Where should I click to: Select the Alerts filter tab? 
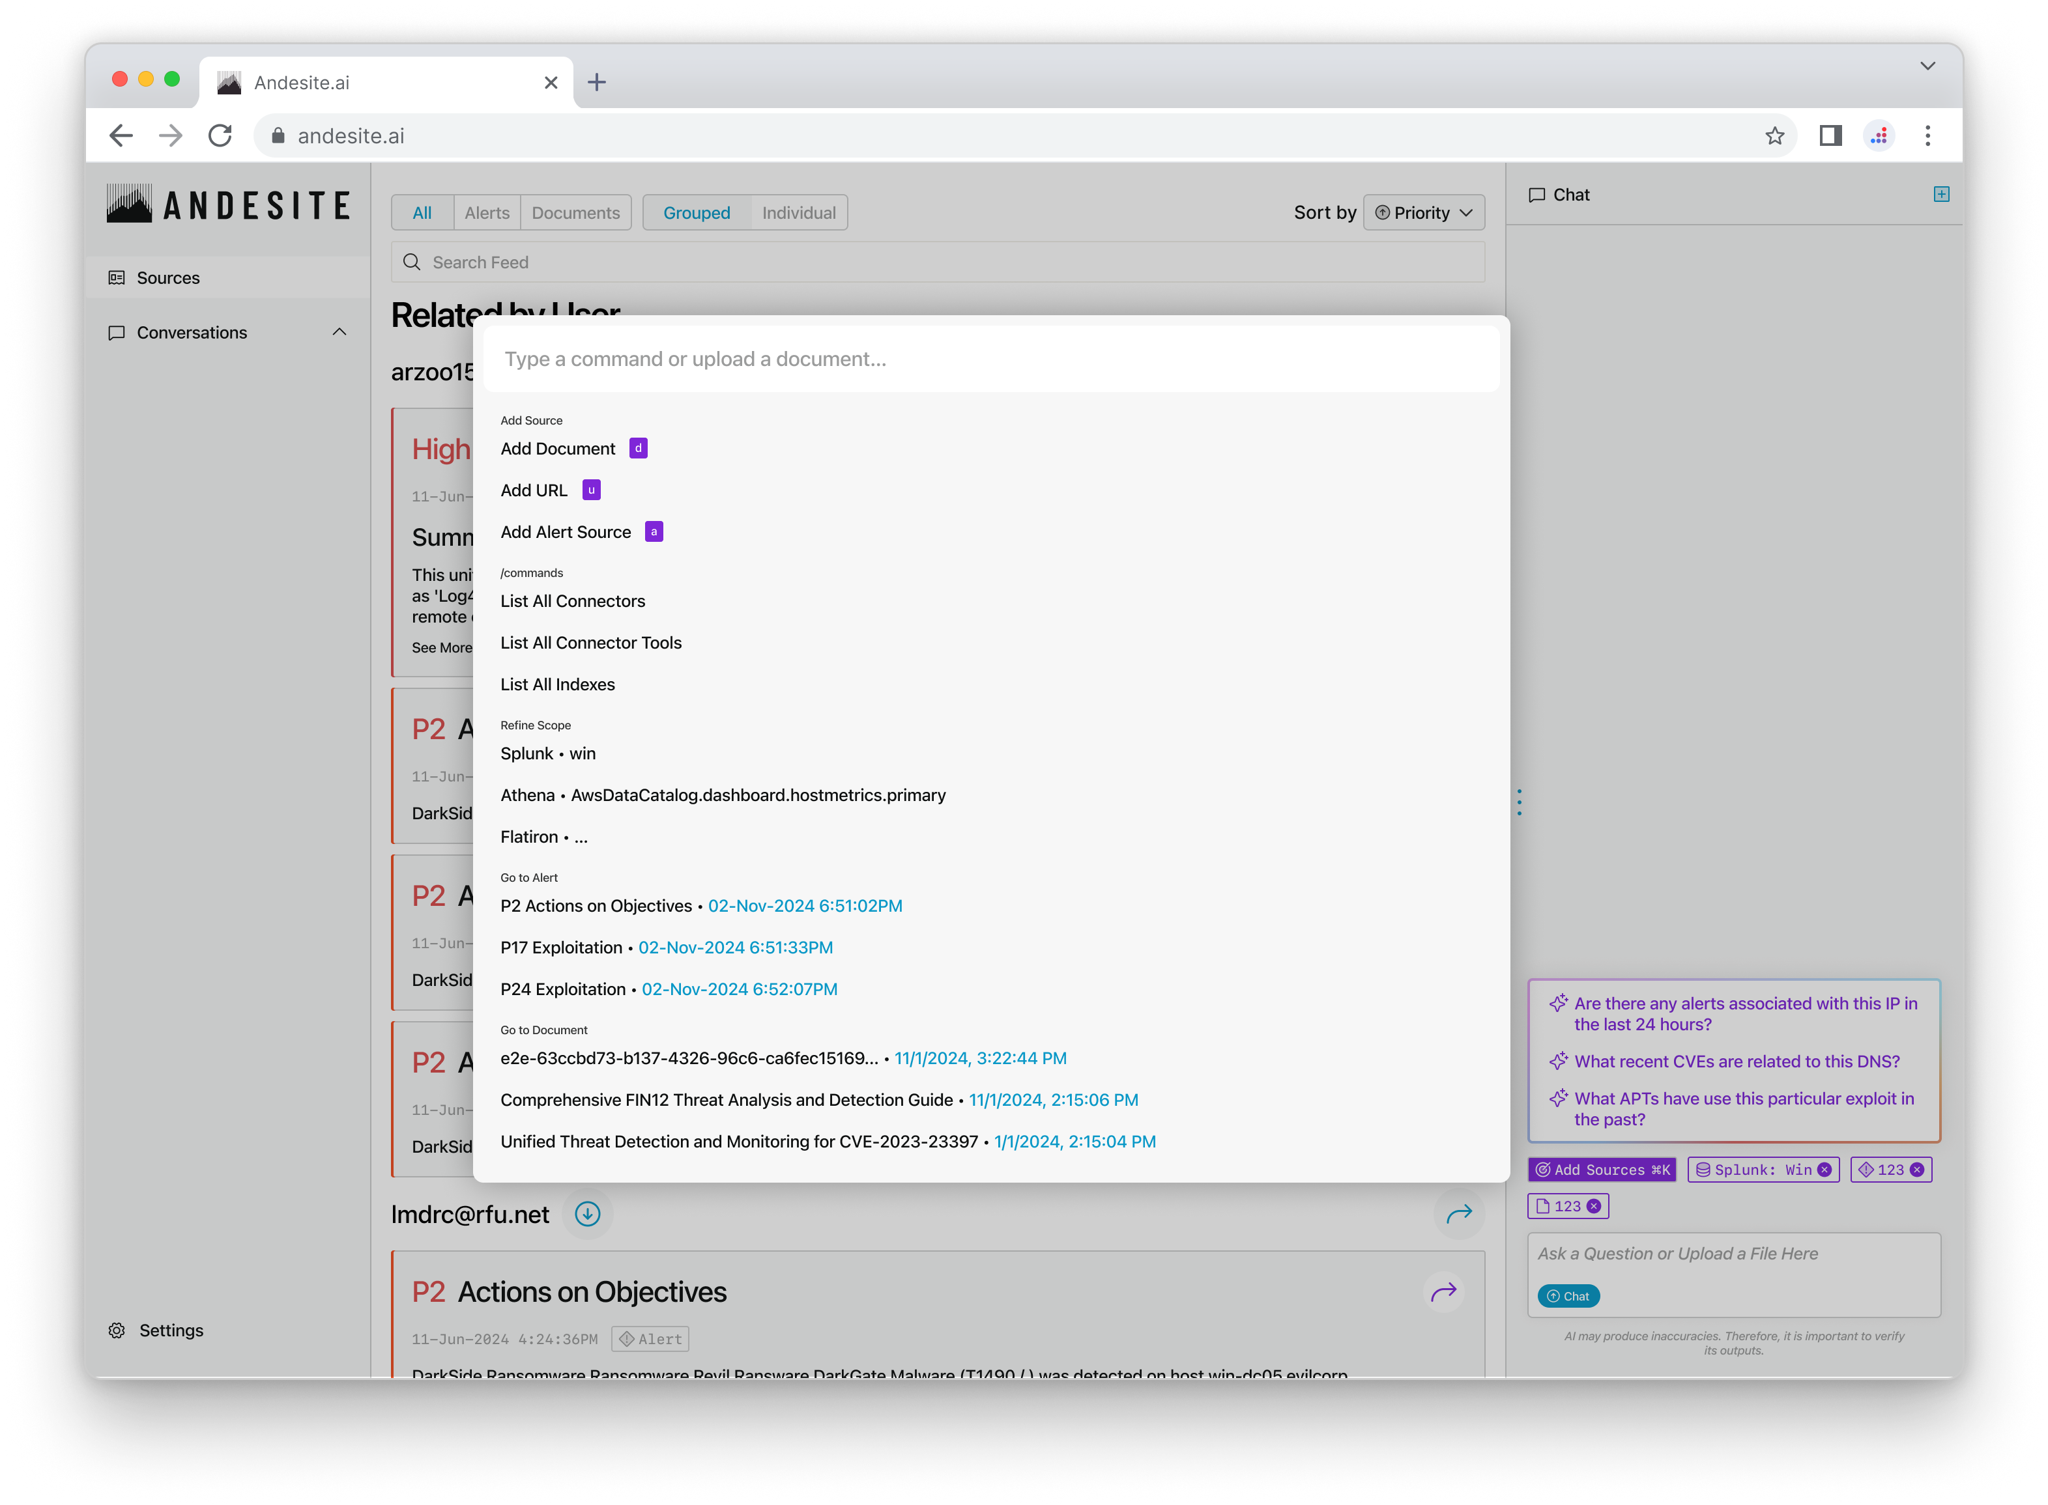[x=487, y=212]
